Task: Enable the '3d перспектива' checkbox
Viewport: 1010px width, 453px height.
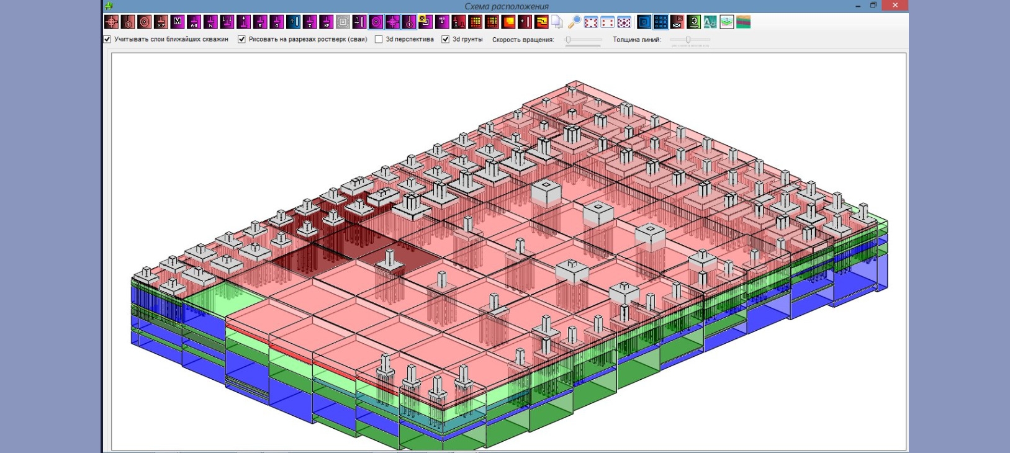Action: pyautogui.click(x=379, y=39)
